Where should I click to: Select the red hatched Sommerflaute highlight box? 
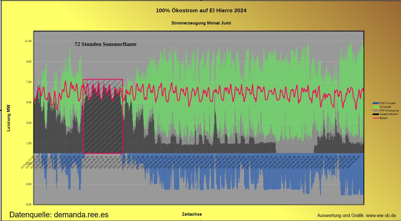coord(103,116)
